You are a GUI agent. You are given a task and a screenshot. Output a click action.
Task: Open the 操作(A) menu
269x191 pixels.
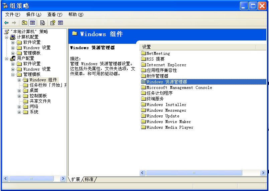coord(34,15)
